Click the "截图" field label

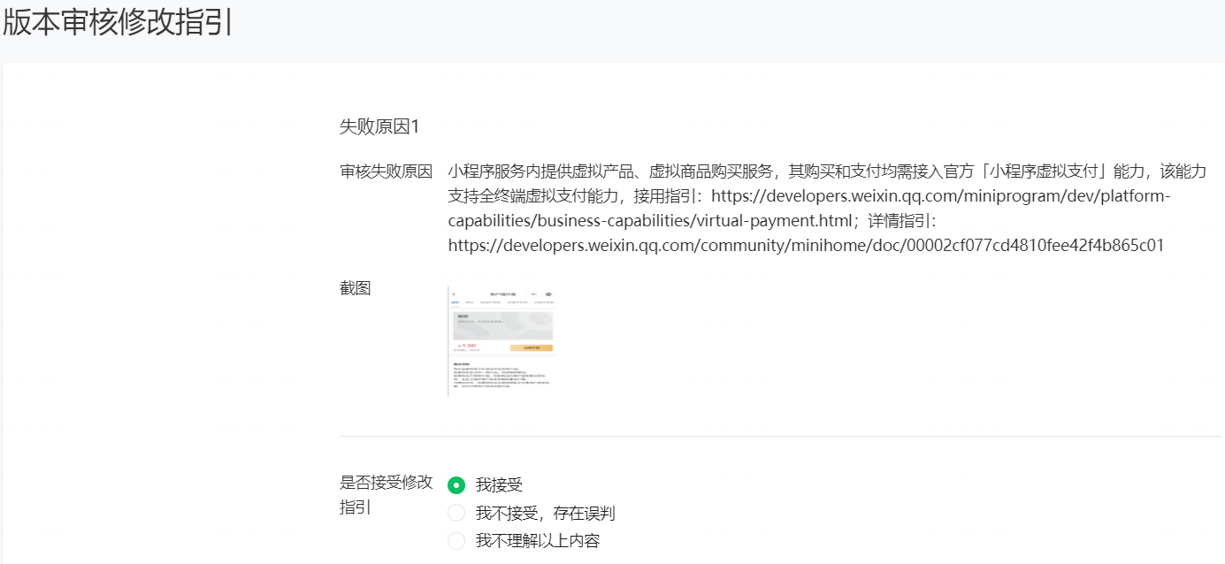pyautogui.click(x=355, y=288)
